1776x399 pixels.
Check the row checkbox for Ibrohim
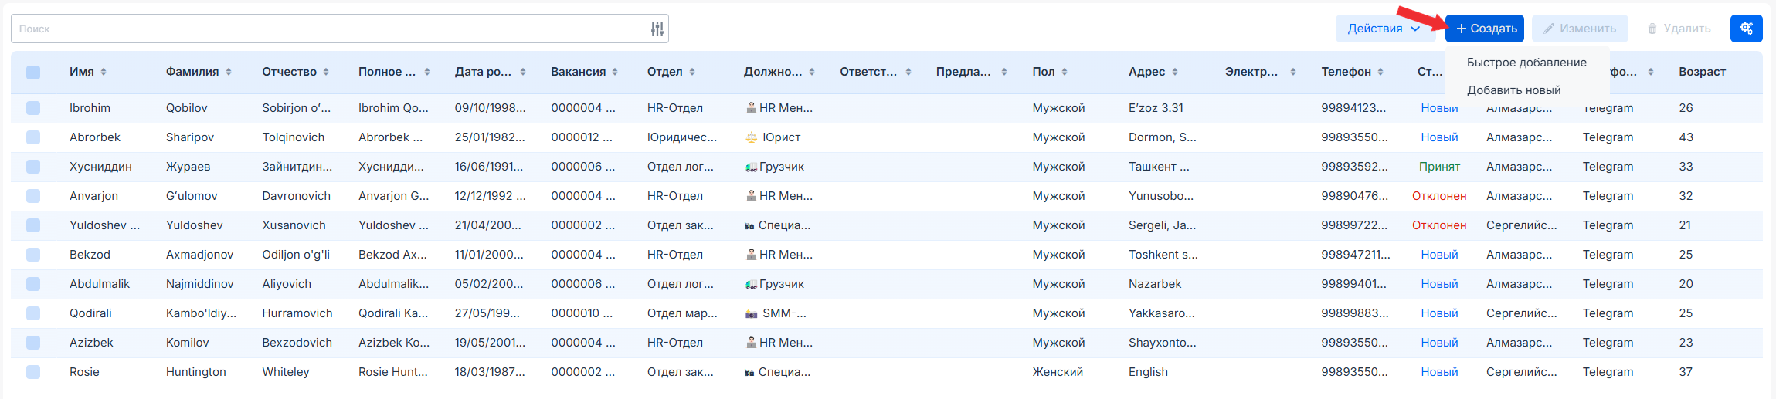33,108
